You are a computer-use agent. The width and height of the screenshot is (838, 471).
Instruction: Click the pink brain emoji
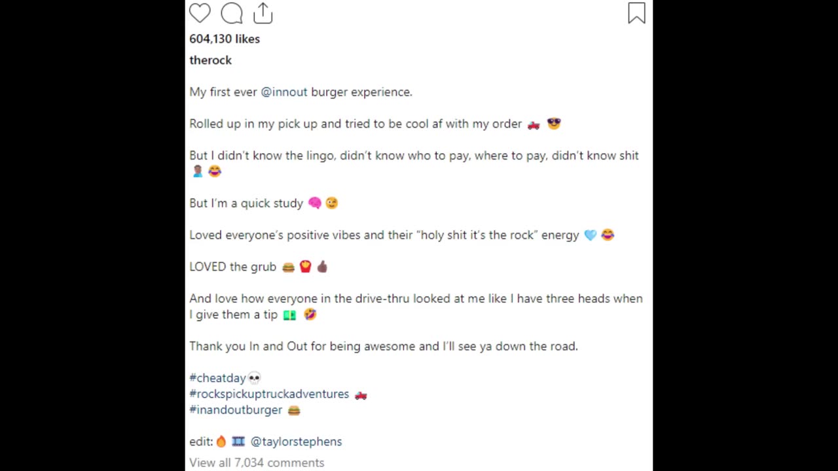[315, 203]
